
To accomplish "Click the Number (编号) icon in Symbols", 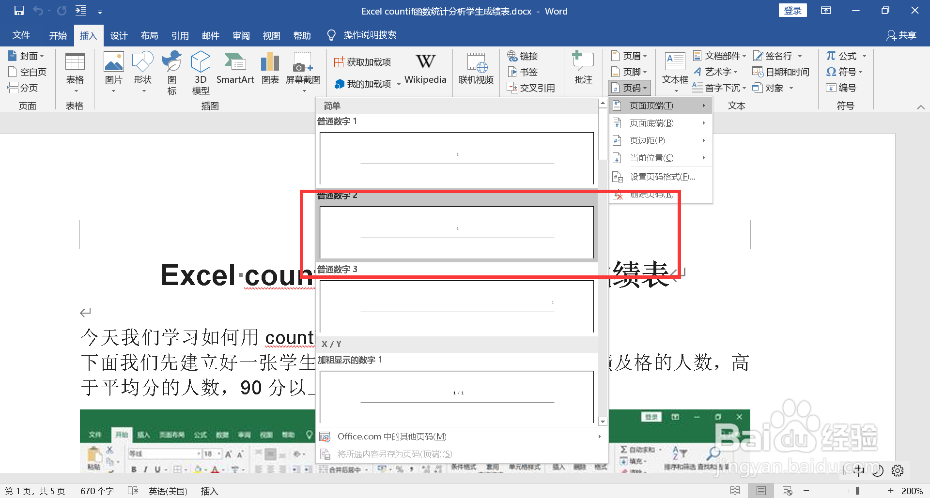I will coord(841,88).
